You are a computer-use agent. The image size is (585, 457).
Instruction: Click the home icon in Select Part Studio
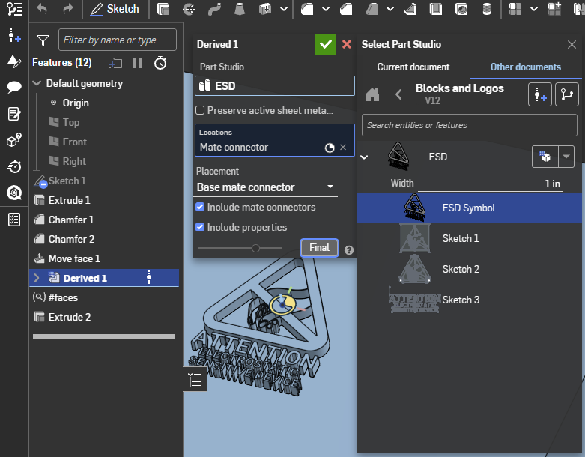click(x=372, y=94)
